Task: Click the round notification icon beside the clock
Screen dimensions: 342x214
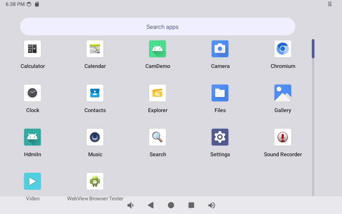Action: pos(29,4)
